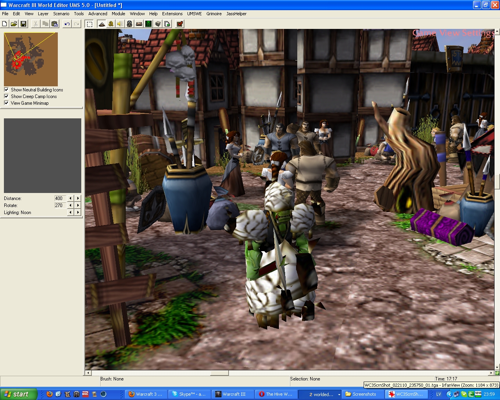Activate the Selection Brush dashed-square tool

tap(89, 24)
